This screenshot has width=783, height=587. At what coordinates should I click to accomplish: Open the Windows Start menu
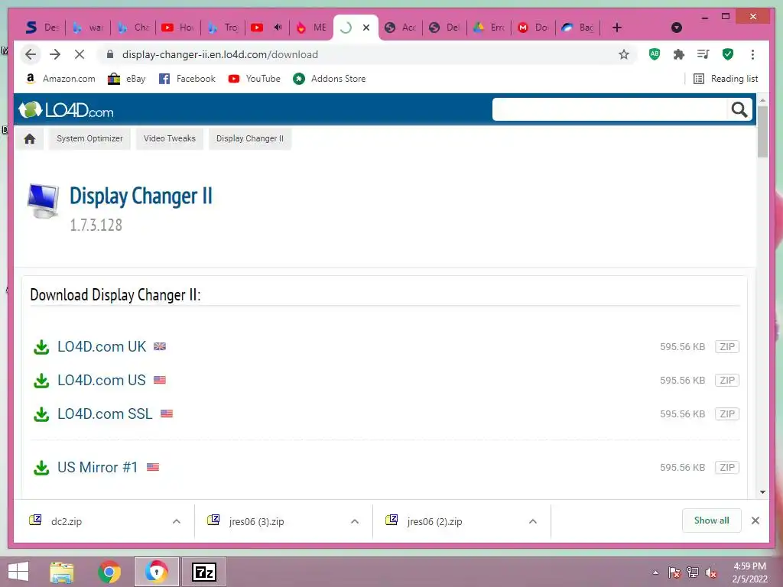pyautogui.click(x=18, y=572)
